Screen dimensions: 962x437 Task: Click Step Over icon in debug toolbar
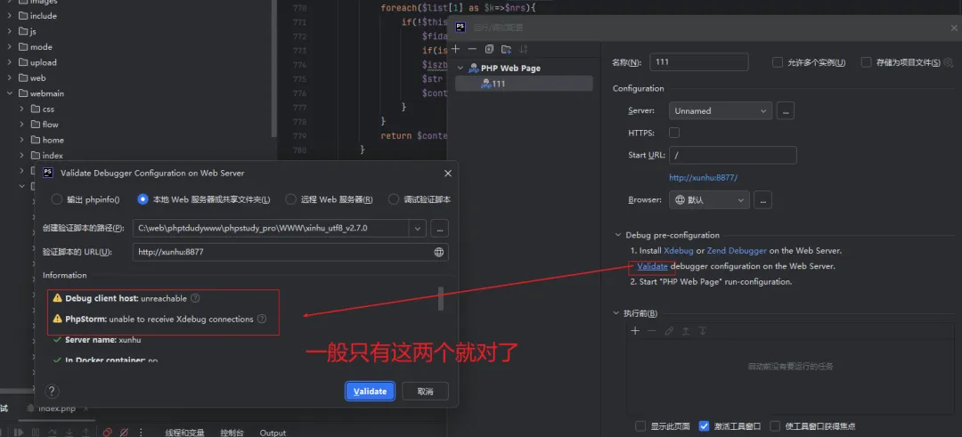[x=53, y=432]
